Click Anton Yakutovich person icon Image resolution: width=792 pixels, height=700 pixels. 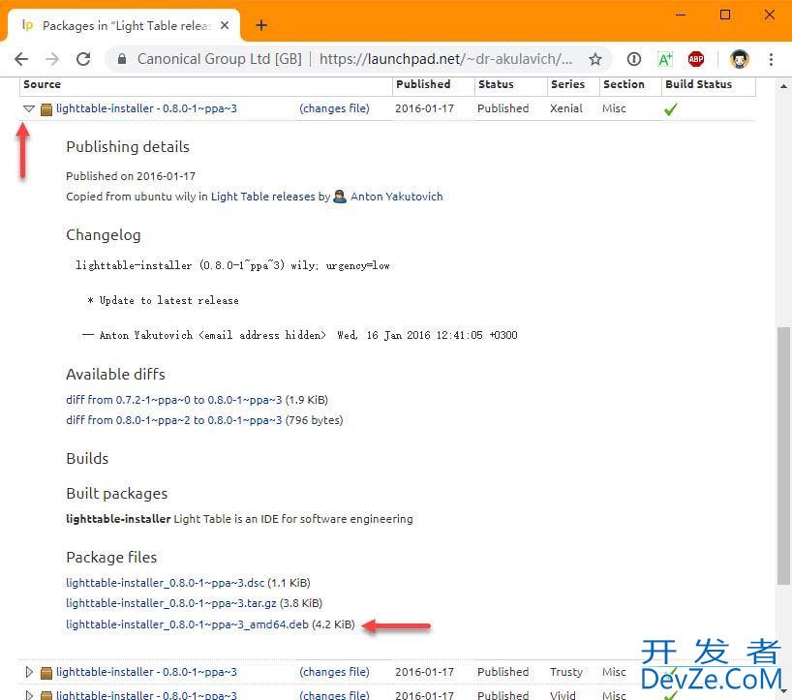(340, 197)
